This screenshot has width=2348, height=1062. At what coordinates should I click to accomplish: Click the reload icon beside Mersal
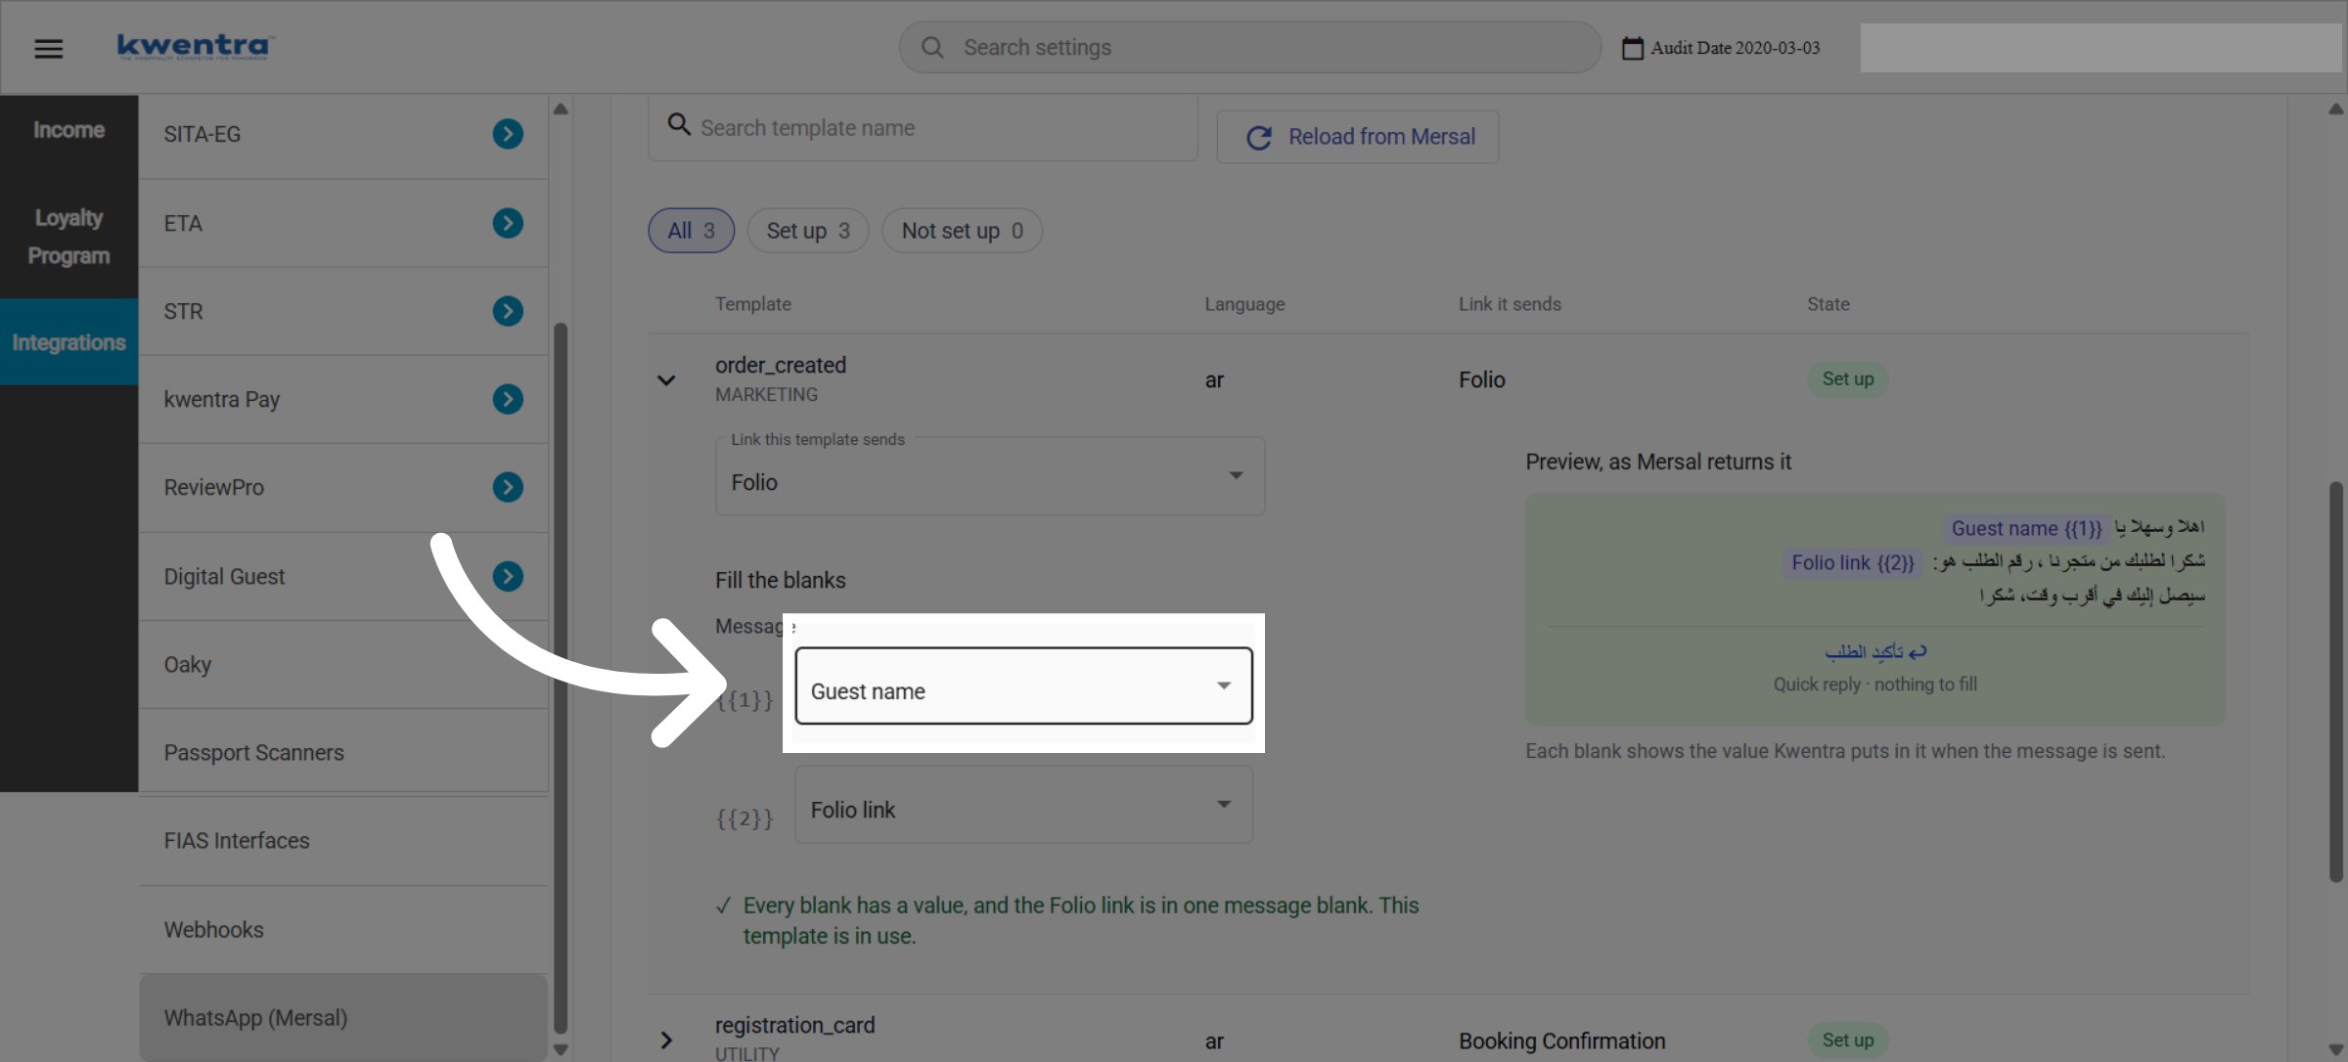pos(1259,138)
